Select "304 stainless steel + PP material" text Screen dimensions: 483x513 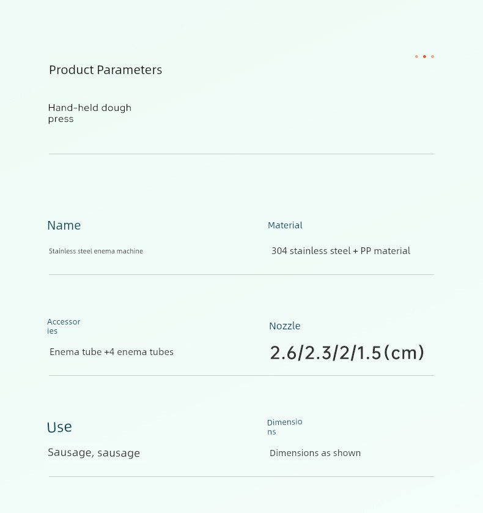tap(341, 251)
